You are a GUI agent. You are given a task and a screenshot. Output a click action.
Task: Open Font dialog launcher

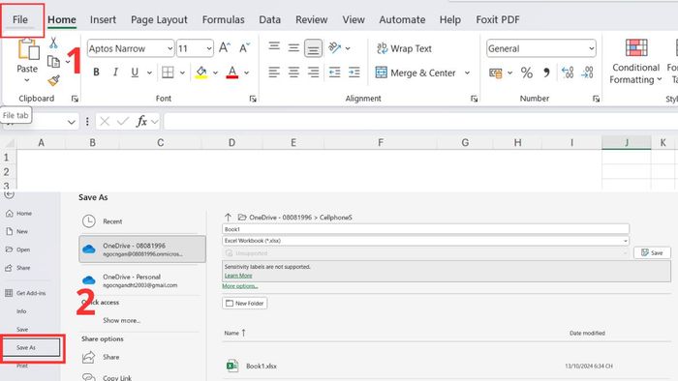253,100
